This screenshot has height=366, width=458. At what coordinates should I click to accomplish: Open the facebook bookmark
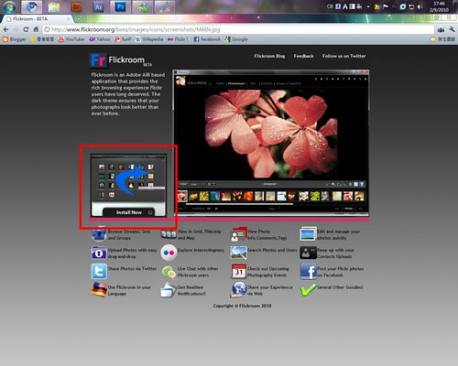coord(207,39)
